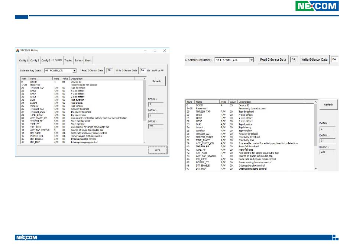Go to the Tracker tab
This screenshot has width=353, height=247.
[x=68, y=60]
